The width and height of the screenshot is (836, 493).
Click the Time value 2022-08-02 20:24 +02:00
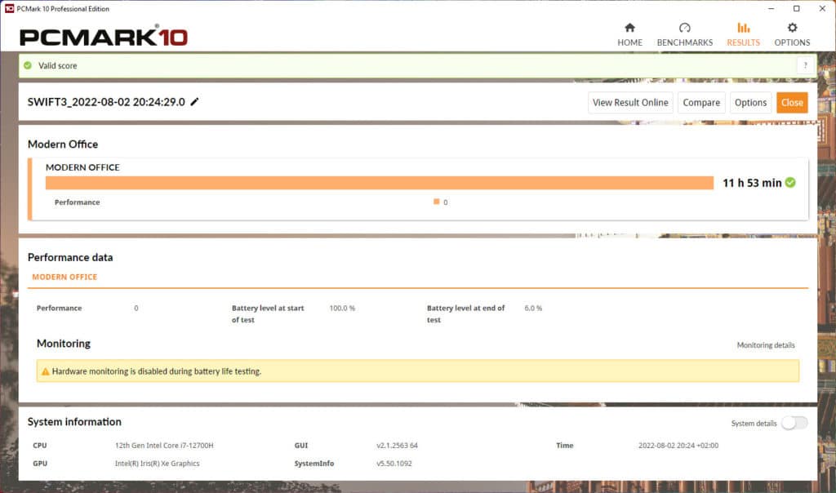coord(678,446)
